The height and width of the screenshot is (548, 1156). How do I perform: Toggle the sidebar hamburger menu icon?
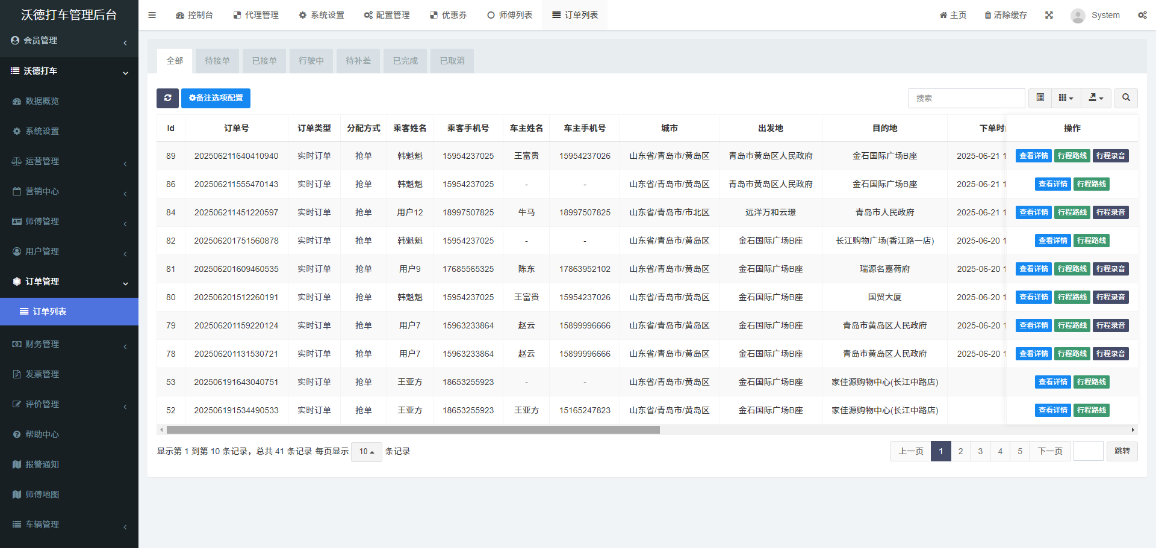click(152, 15)
